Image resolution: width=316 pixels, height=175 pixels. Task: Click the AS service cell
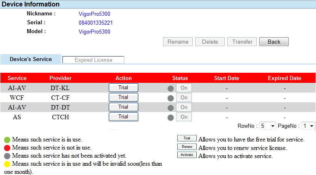point(17,117)
